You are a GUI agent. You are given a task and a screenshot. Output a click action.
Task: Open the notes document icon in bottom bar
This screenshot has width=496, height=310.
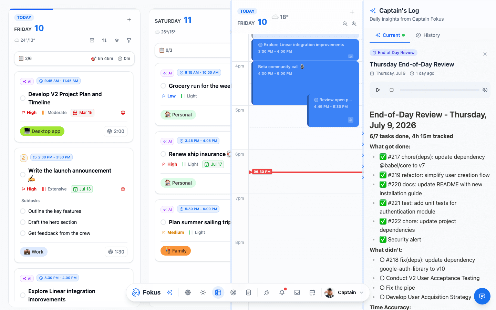(249, 292)
